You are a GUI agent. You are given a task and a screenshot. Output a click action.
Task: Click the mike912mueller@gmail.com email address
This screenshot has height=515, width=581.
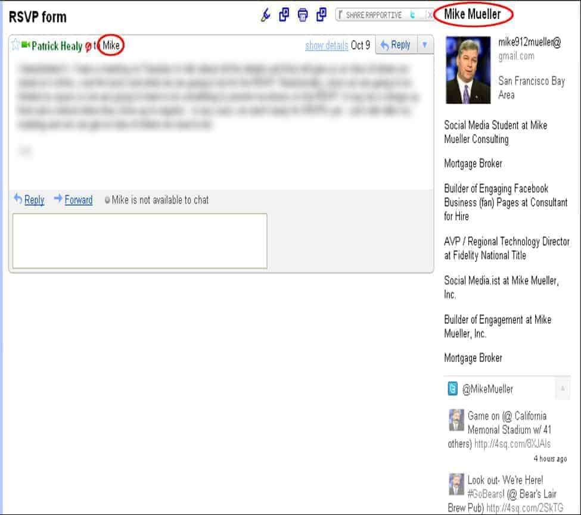pos(530,49)
